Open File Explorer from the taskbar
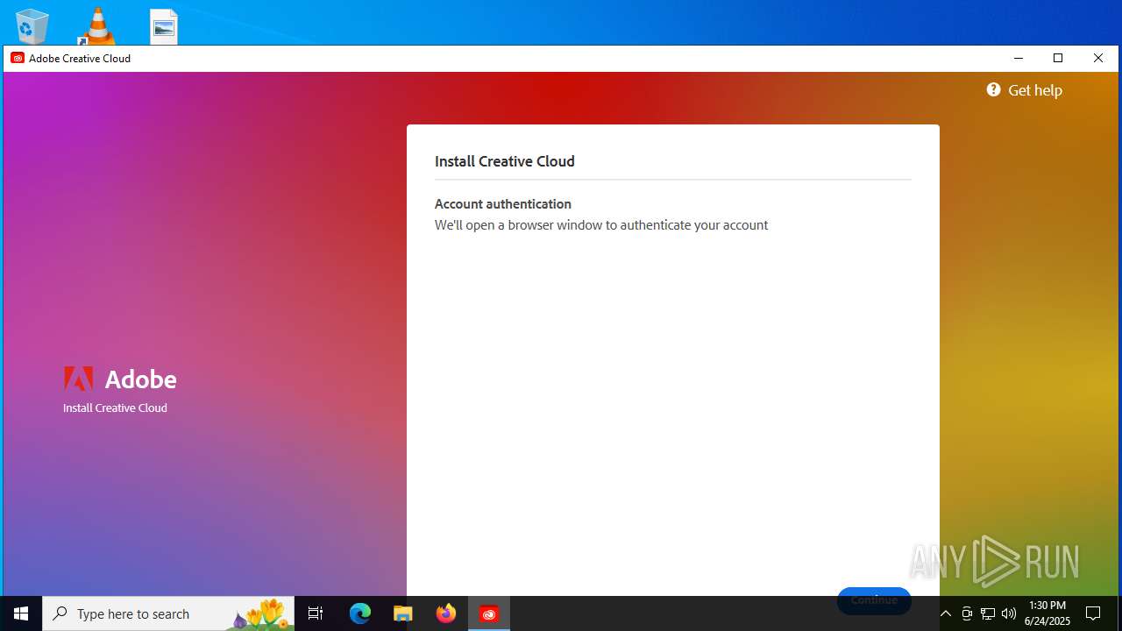 tap(402, 613)
